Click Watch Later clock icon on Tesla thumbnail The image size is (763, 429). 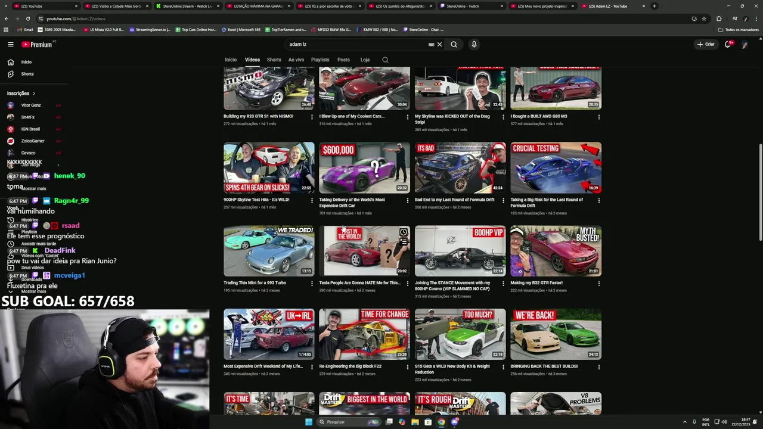click(404, 232)
